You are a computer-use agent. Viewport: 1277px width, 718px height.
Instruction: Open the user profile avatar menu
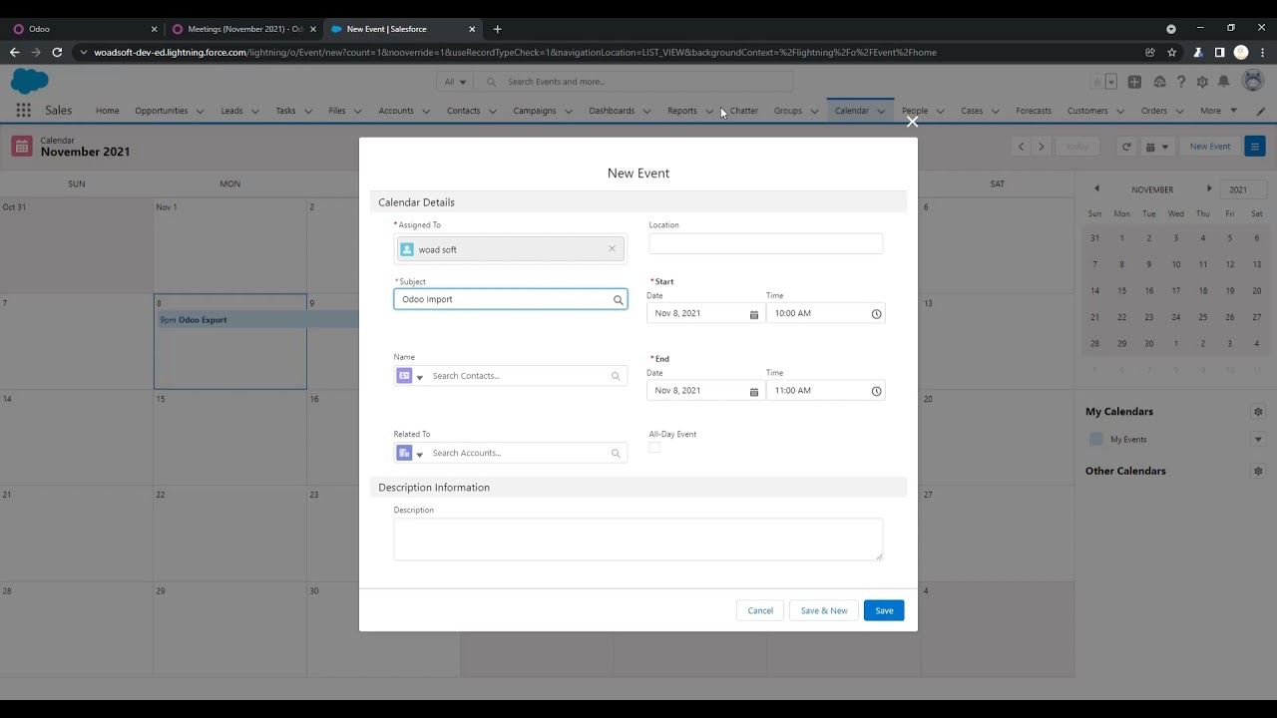(1252, 82)
